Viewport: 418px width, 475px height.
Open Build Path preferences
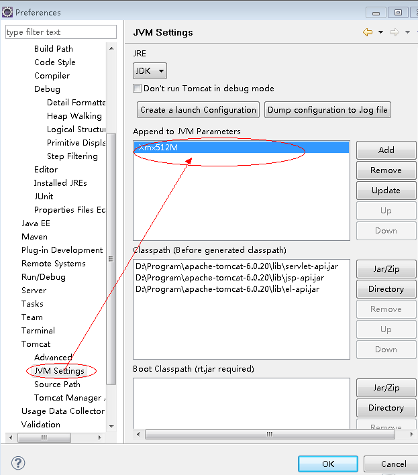click(54, 49)
